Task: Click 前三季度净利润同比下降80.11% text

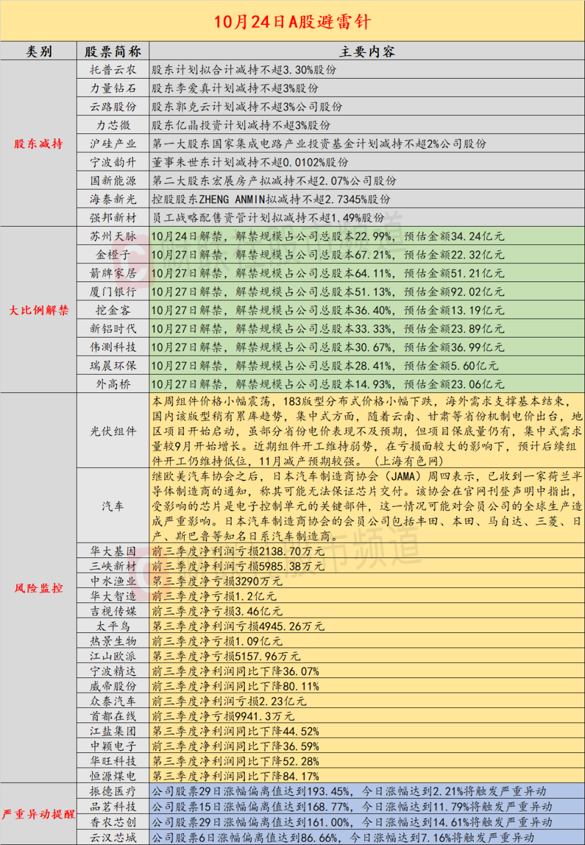Action: (235, 686)
